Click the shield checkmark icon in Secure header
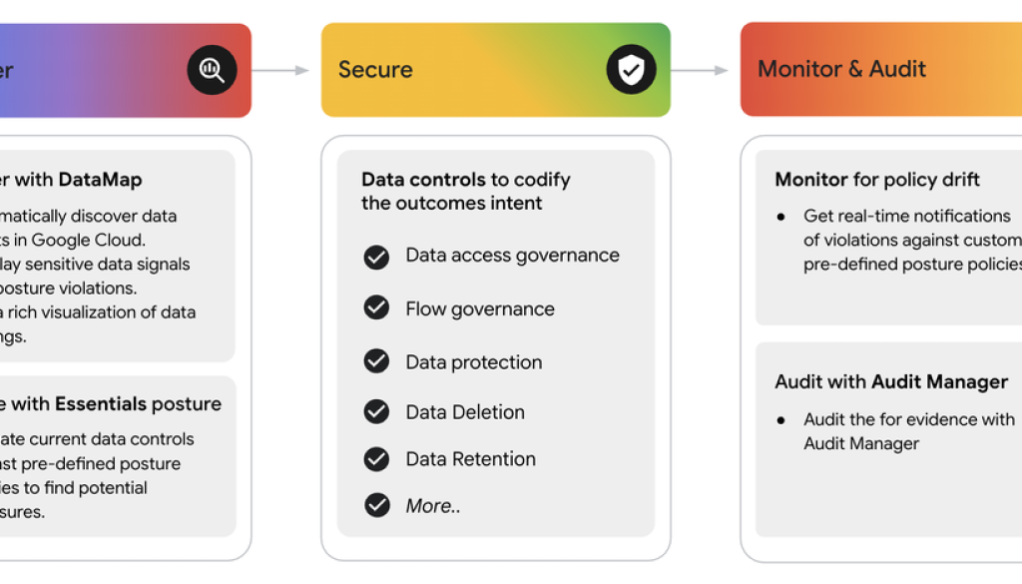 point(631,70)
